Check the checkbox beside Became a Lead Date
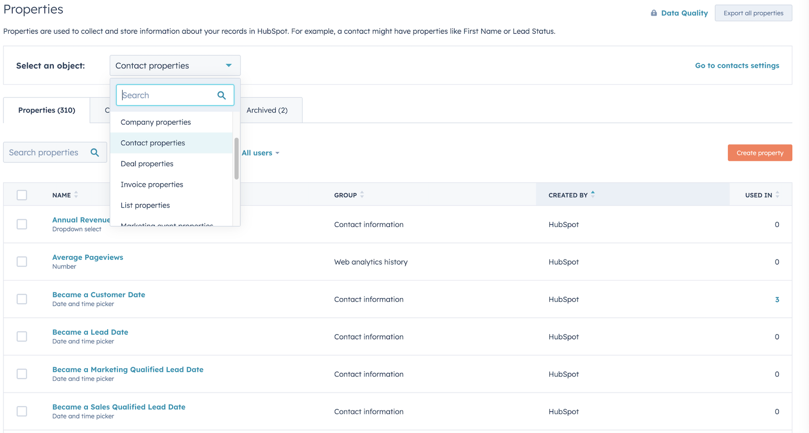 [x=22, y=336]
